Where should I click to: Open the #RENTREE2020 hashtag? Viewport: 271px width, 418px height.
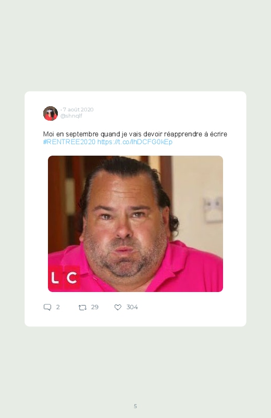[x=69, y=142]
